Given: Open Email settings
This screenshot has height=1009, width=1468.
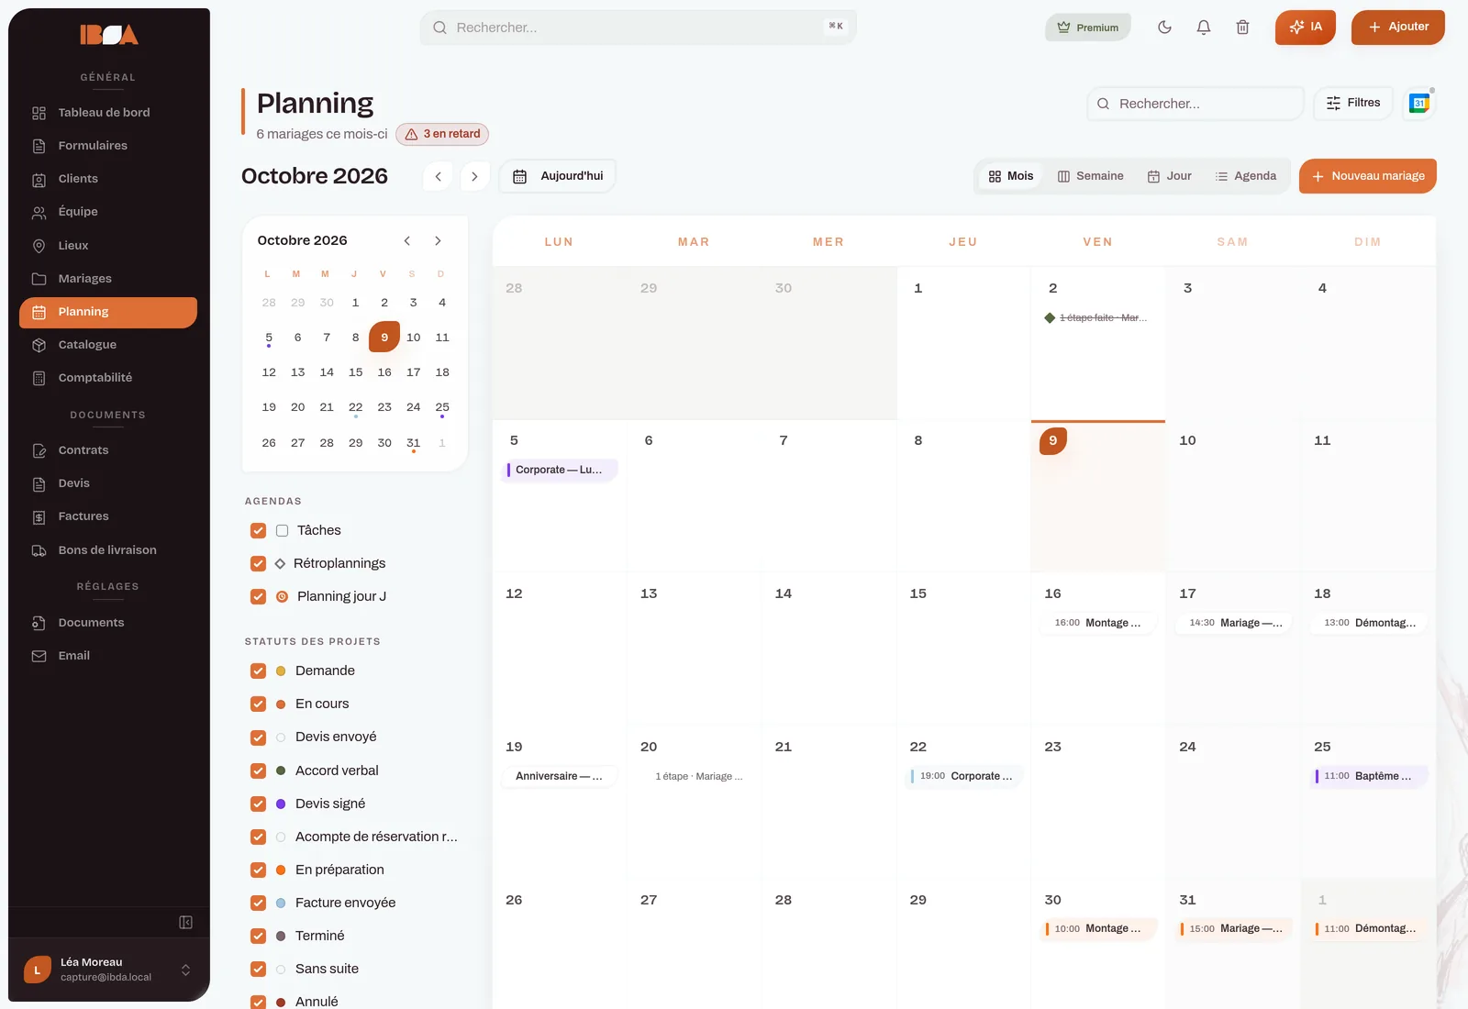Looking at the screenshot, I should (x=108, y=656).
